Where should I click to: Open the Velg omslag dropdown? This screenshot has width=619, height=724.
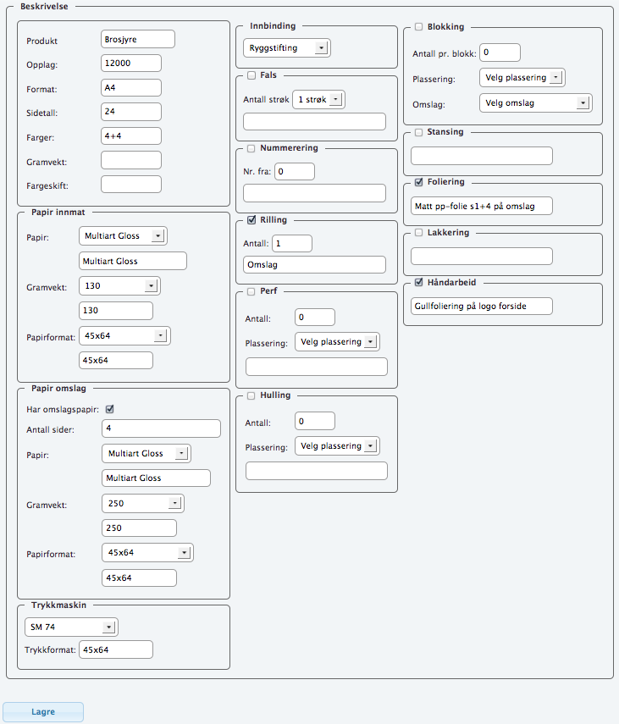coord(534,103)
